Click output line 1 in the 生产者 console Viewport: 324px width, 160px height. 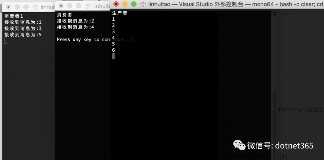(113, 19)
